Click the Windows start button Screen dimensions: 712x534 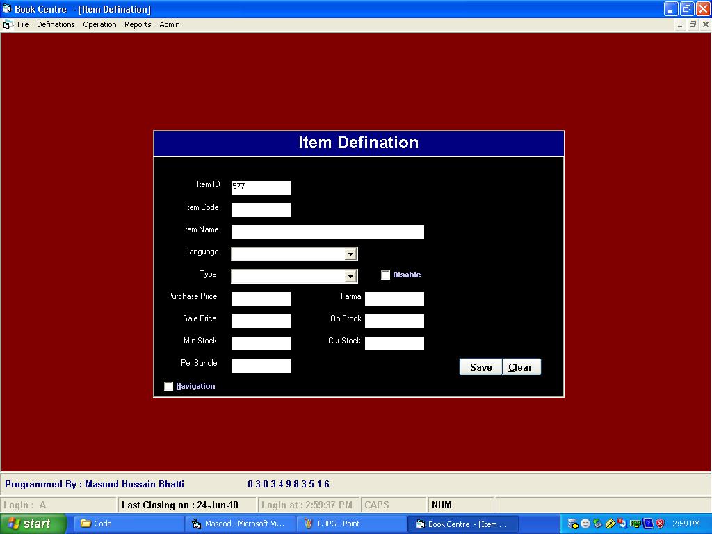[33, 524]
